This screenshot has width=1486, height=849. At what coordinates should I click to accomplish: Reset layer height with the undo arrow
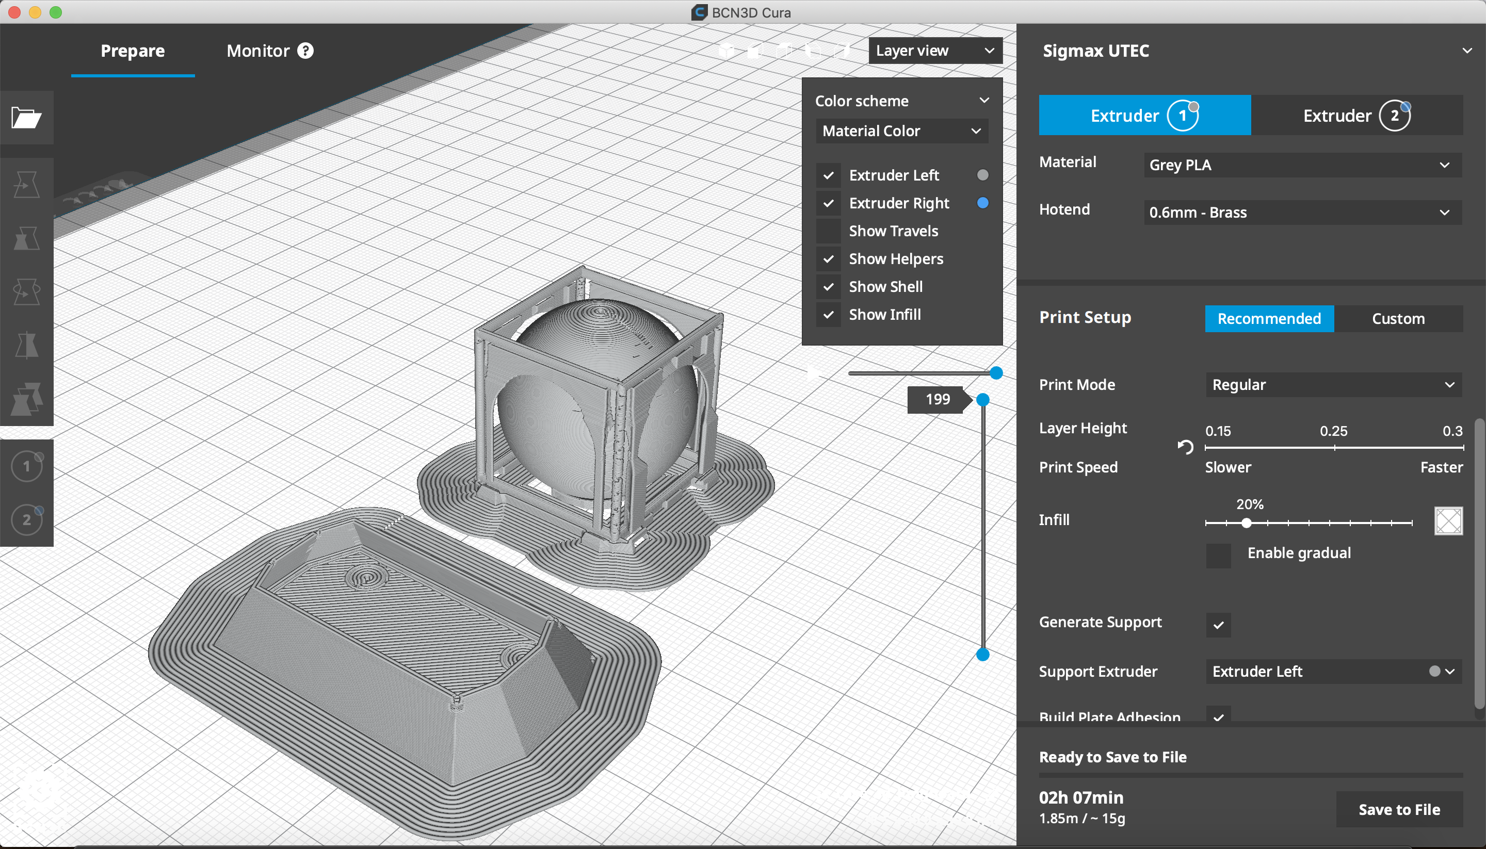(x=1185, y=447)
